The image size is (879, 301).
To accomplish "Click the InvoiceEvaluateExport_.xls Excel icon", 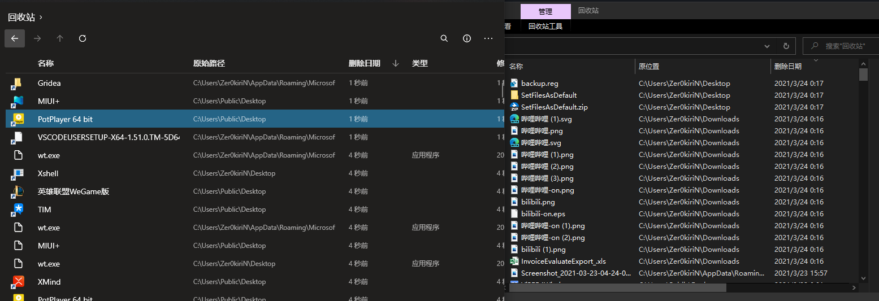I will pyautogui.click(x=514, y=261).
